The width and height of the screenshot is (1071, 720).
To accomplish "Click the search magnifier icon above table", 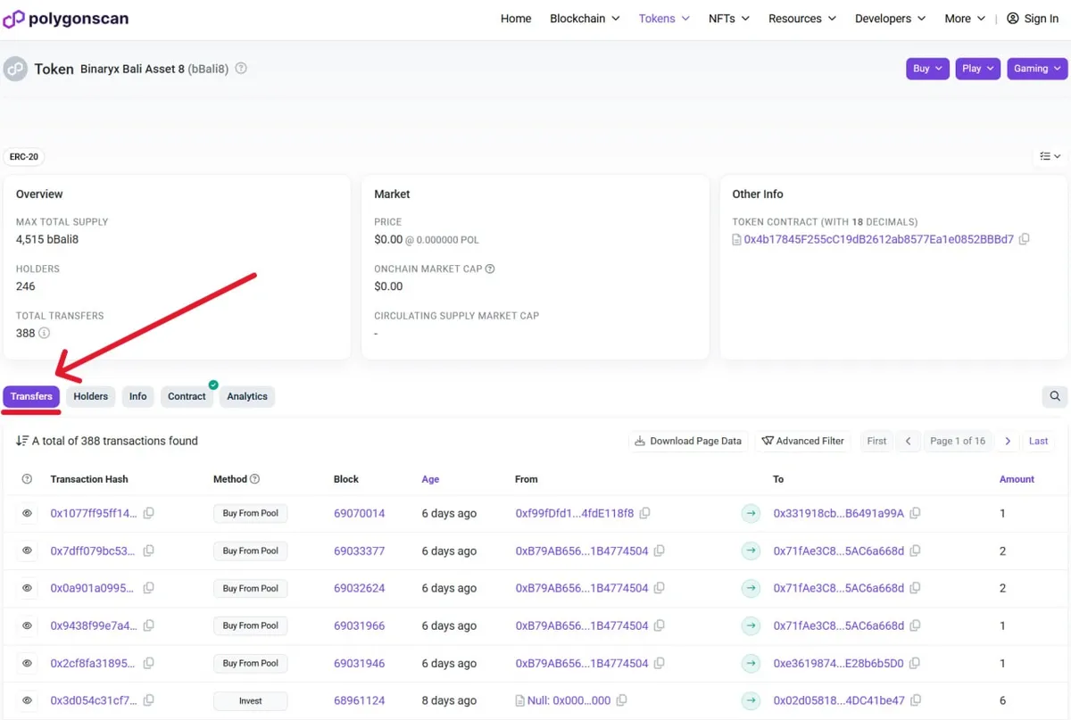I will pyautogui.click(x=1055, y=396).
